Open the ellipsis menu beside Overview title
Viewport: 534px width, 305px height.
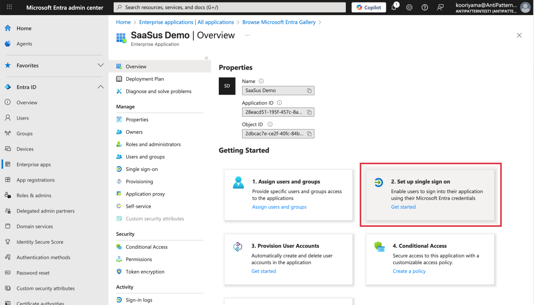(x=247, y=35)
